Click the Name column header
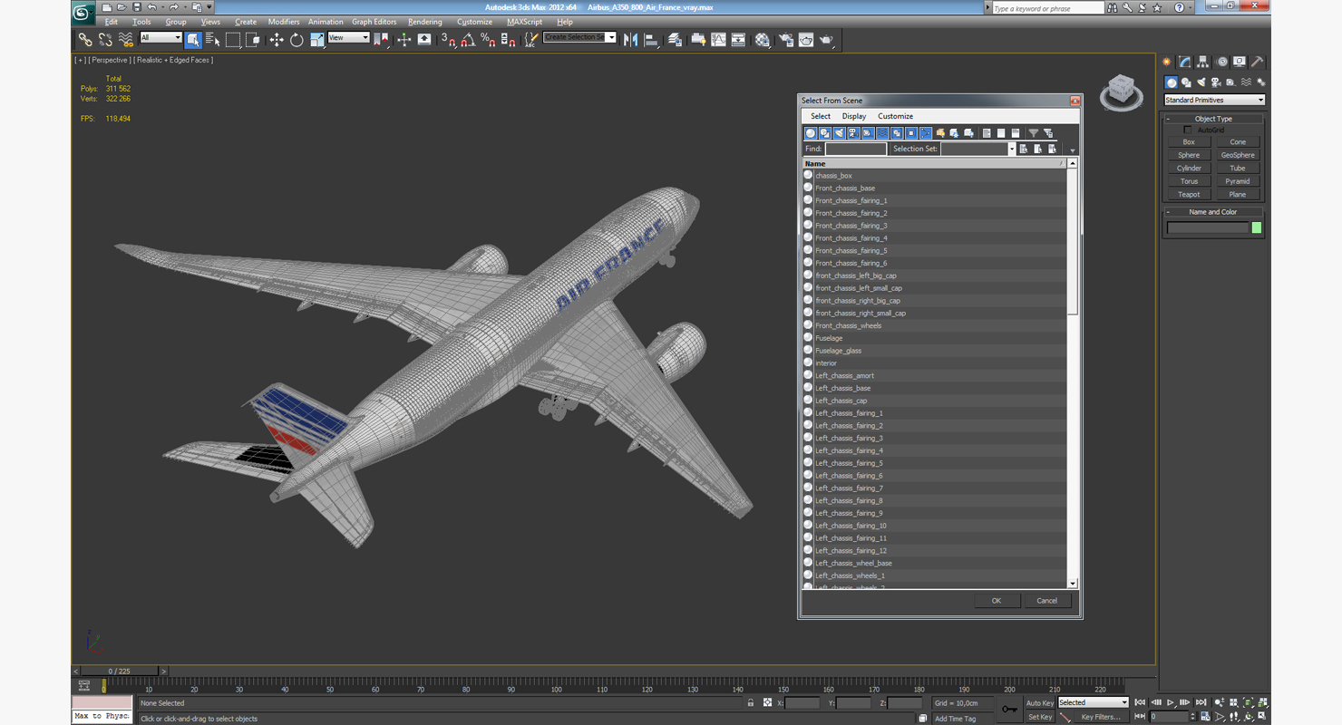This screenshot has width=1342, height=725. (934, 164)
